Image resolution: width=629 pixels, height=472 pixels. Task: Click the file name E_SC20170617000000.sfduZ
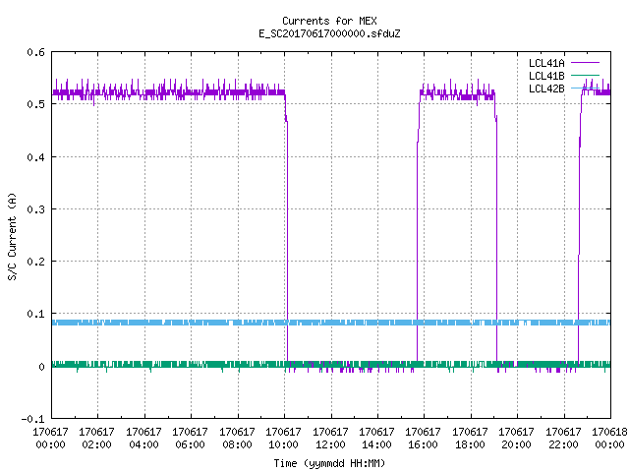tap(329, 33)
